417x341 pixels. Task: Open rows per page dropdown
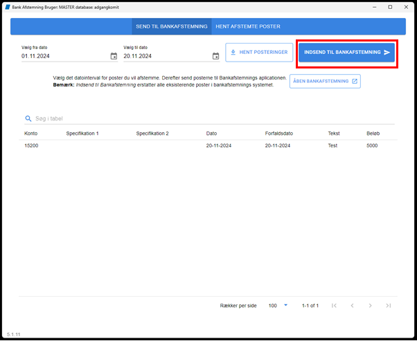(x=278, y=306)
